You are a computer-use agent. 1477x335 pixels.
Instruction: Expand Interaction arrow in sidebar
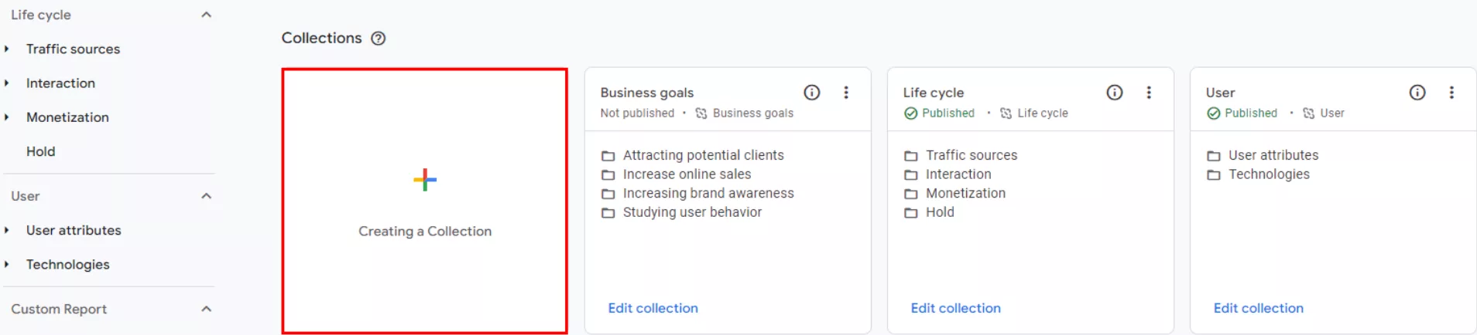tap(7, 83)
